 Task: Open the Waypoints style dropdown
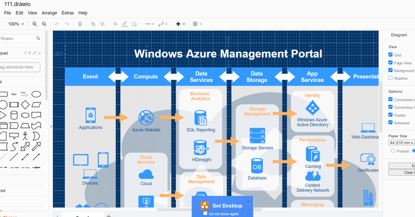click(163, 24)
